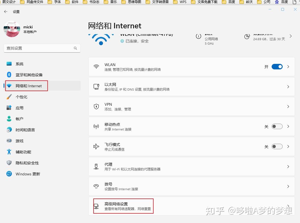Screen dimensions: 300x223
Task: Click the Bluetooth icon for 蓝牙和其他设备
Action: point(9,75)
